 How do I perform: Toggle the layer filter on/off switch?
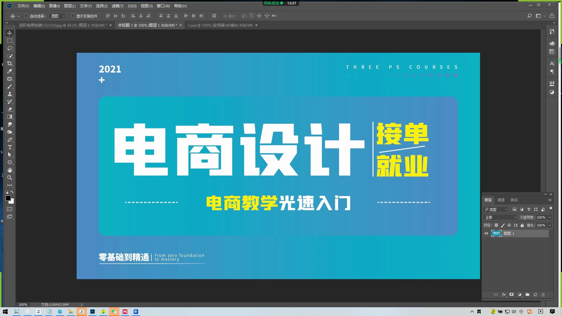coord(551,209)
